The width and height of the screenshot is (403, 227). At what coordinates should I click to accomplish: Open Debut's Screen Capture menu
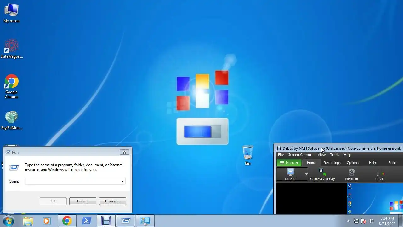coord(301,155)
